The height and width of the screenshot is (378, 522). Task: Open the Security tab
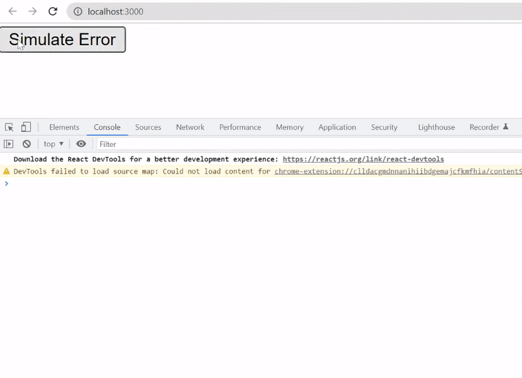[384, 127]
